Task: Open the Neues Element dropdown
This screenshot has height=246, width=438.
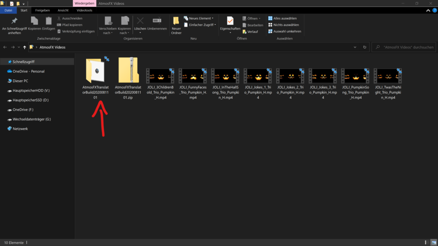Action: [x=198, y=18]
